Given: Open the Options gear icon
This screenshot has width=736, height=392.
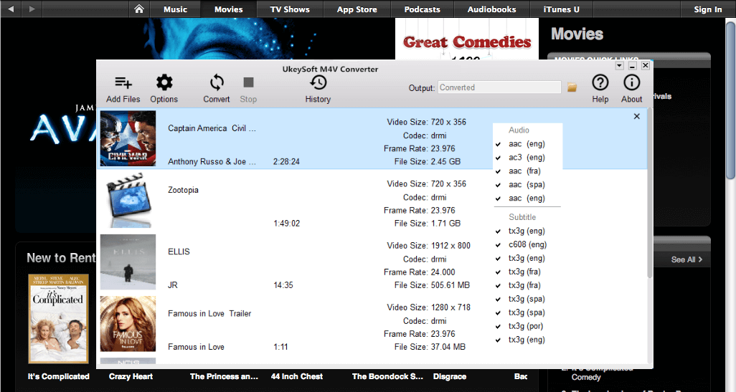Looking at the screenshot, I should pos(164,83).
